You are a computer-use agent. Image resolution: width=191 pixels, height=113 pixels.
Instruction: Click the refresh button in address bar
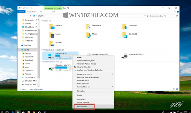click(x=147, y=16)
